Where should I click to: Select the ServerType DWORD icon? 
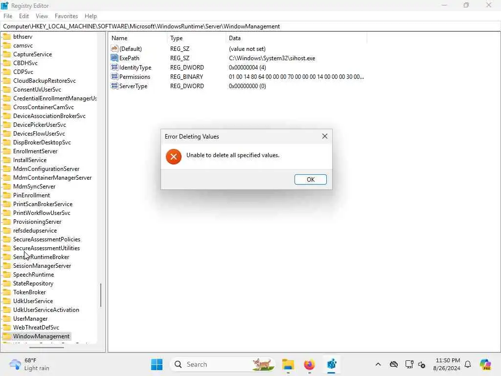coord(114,86)
